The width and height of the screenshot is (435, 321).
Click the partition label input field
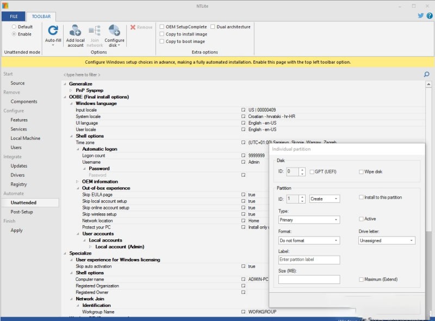click(x=309, y=260)
